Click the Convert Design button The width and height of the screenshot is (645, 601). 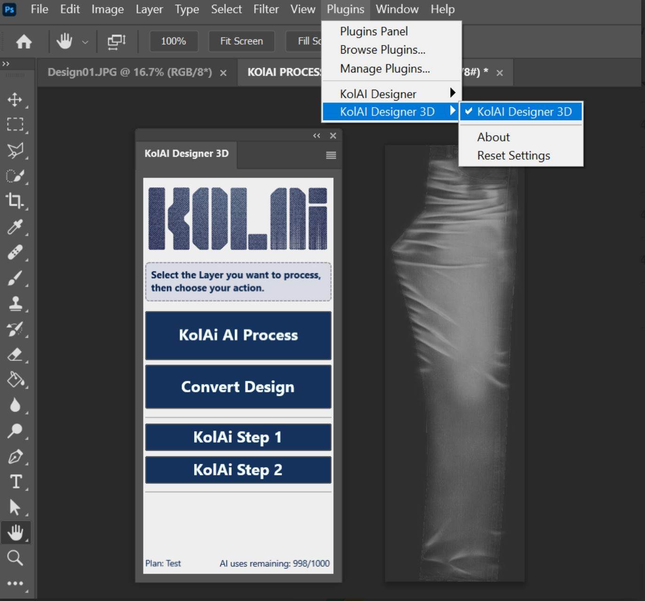point(238,387)
